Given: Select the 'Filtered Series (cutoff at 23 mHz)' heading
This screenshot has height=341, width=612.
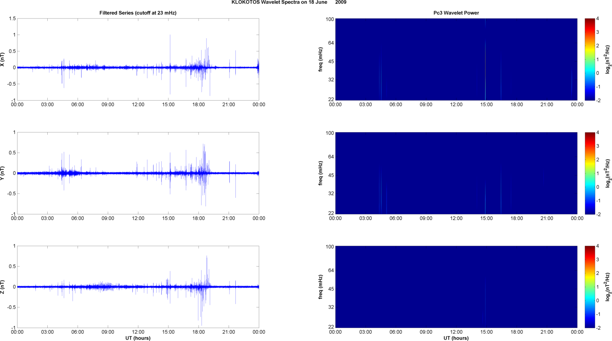Looking at the screenshot, I should point(138,13).
